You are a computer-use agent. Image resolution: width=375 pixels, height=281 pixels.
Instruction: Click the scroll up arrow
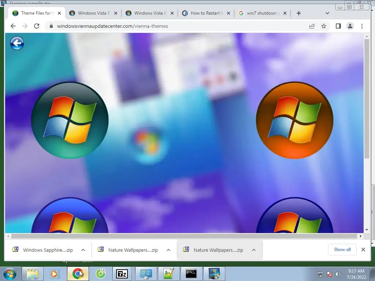(367, 36)
